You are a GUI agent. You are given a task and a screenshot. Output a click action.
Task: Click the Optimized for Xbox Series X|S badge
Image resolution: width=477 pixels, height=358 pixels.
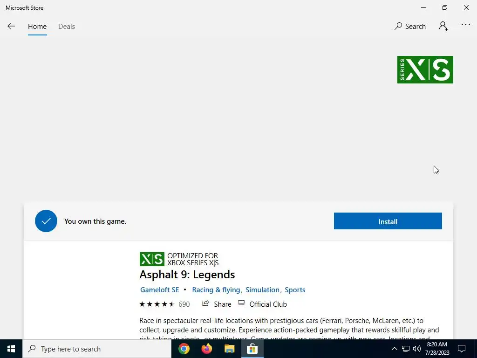click(x=179, y=259)
